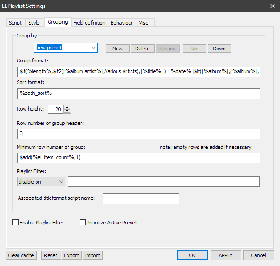The image size is (280, 266).
Task: Increase row height with up spinner arrow
Action: coord(68,107)
